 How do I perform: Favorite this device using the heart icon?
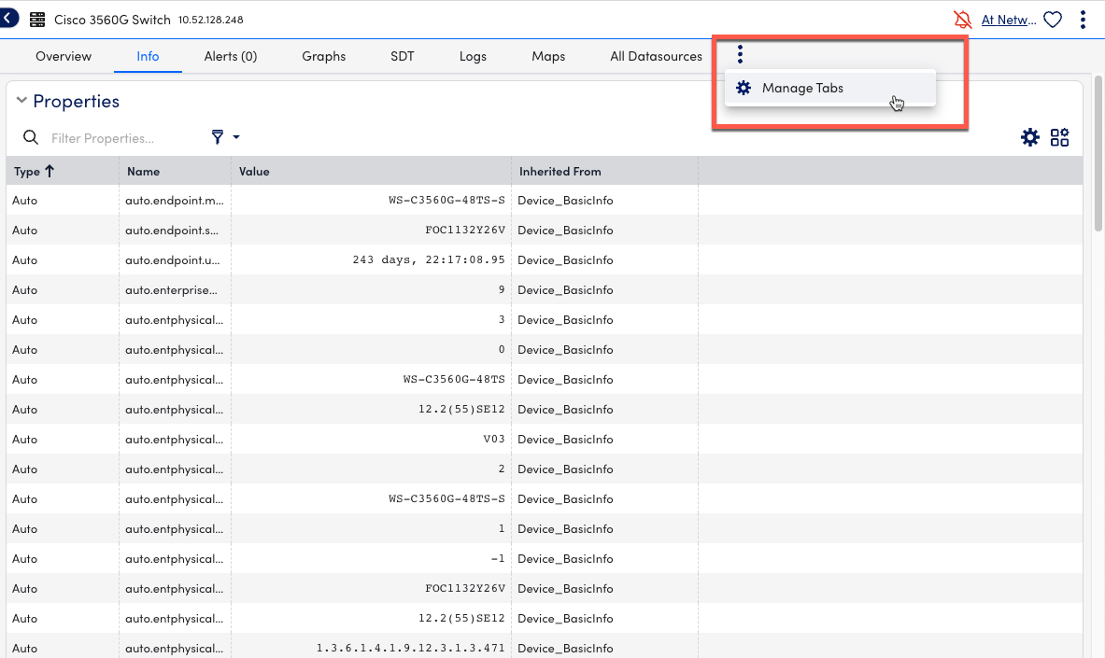[1053, 18]
